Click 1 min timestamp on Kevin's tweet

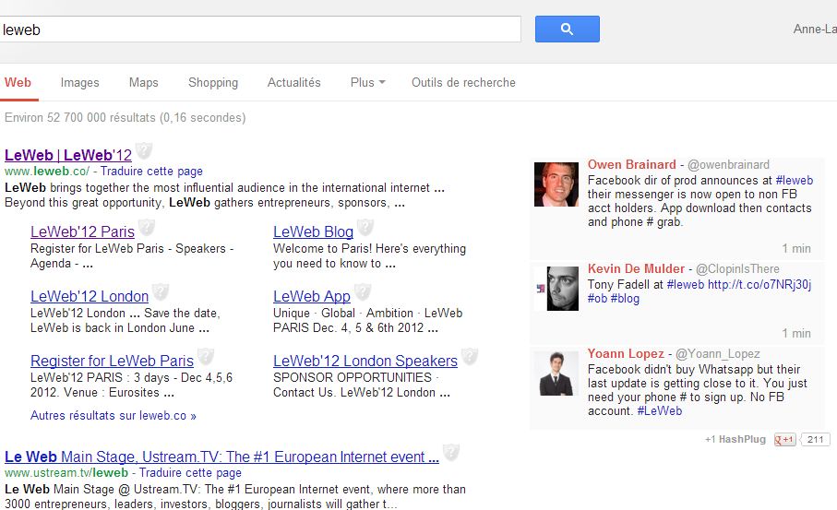[x=796, y=334]
